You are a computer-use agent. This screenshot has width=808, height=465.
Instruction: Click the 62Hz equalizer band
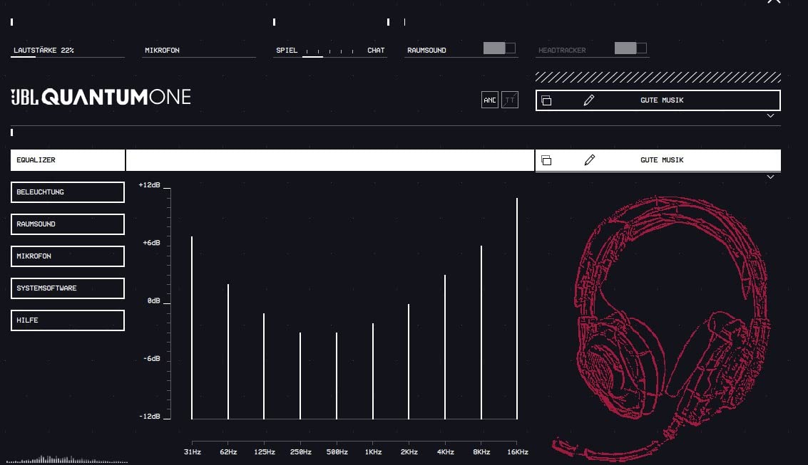[x=227, y=351]
